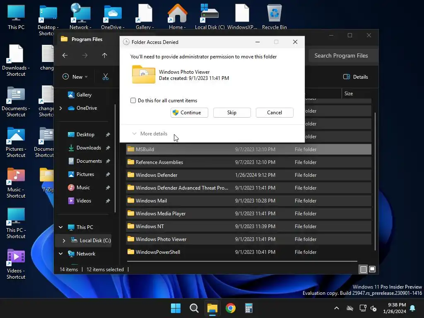The image size is (424, 318).
Task: Click Continue in Folder Access Denied dialog
Action: 189,113
